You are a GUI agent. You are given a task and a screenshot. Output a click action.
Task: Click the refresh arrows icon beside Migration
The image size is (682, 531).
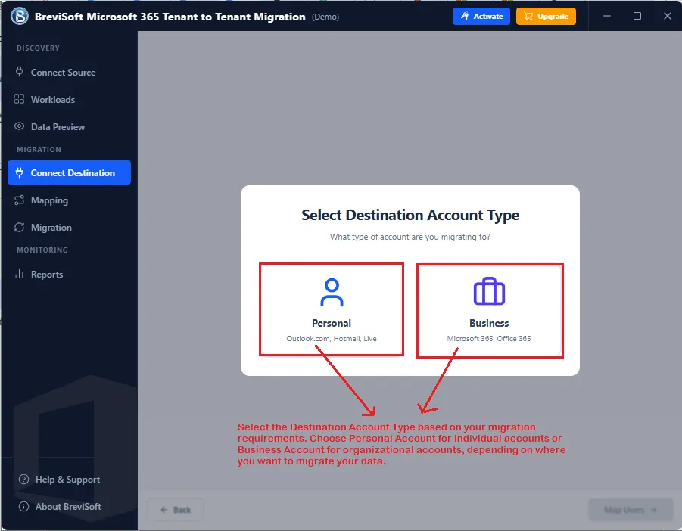point(19,227)
